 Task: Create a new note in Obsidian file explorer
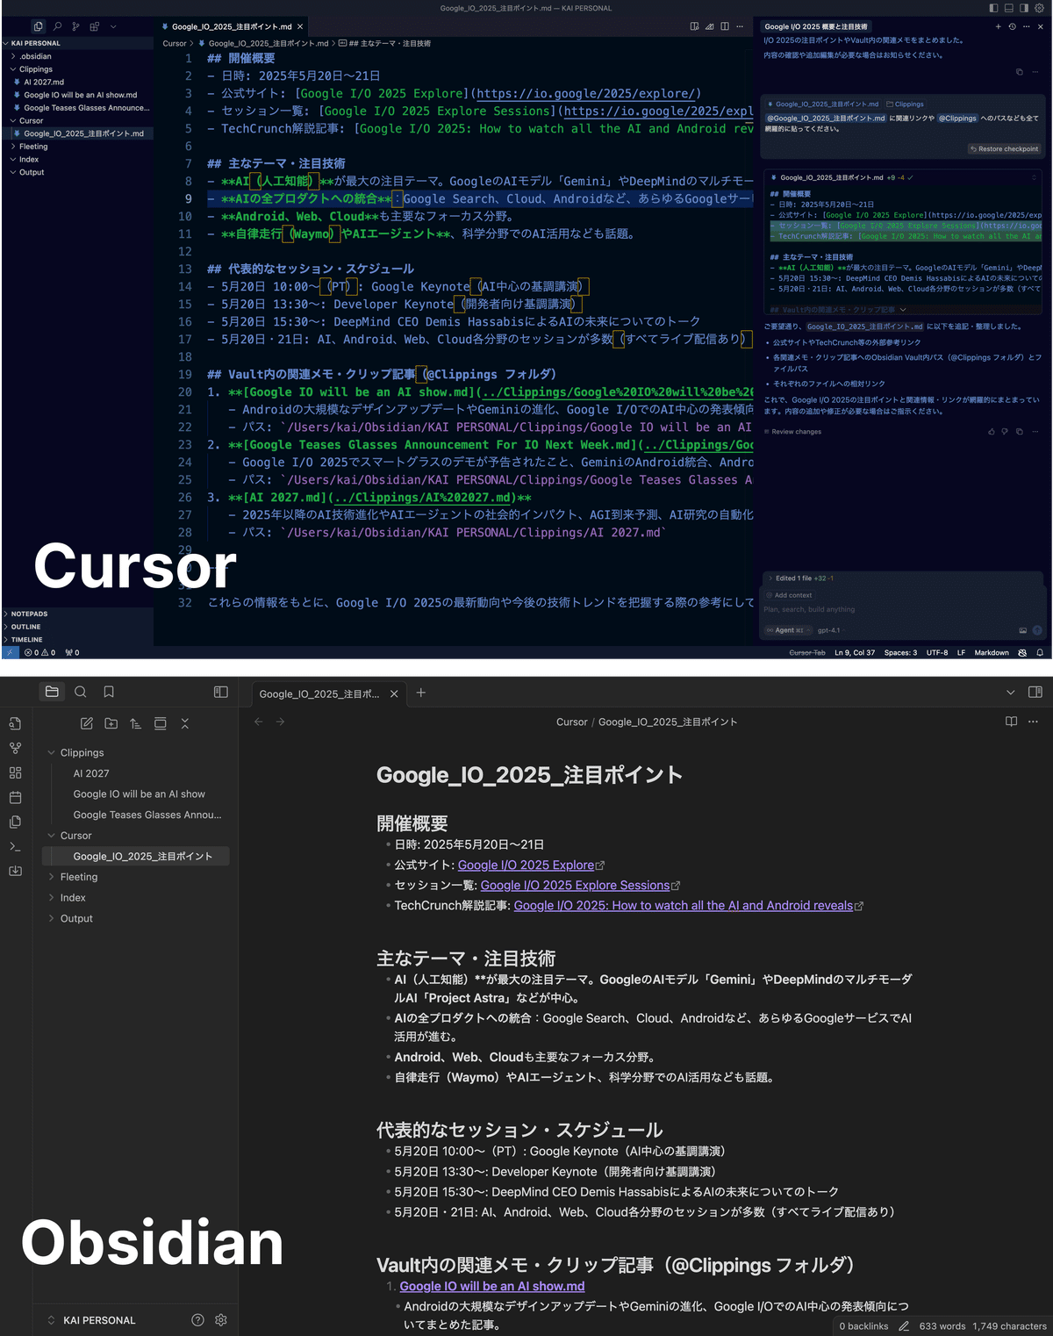click(x=86, y=723)
